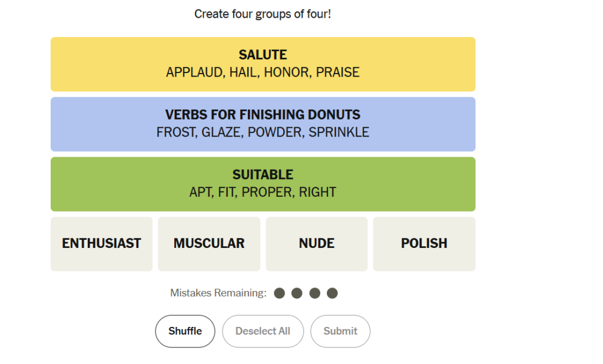
Task: Click the yellow SALUTE category bar
Action: click(x=263, y=64)
